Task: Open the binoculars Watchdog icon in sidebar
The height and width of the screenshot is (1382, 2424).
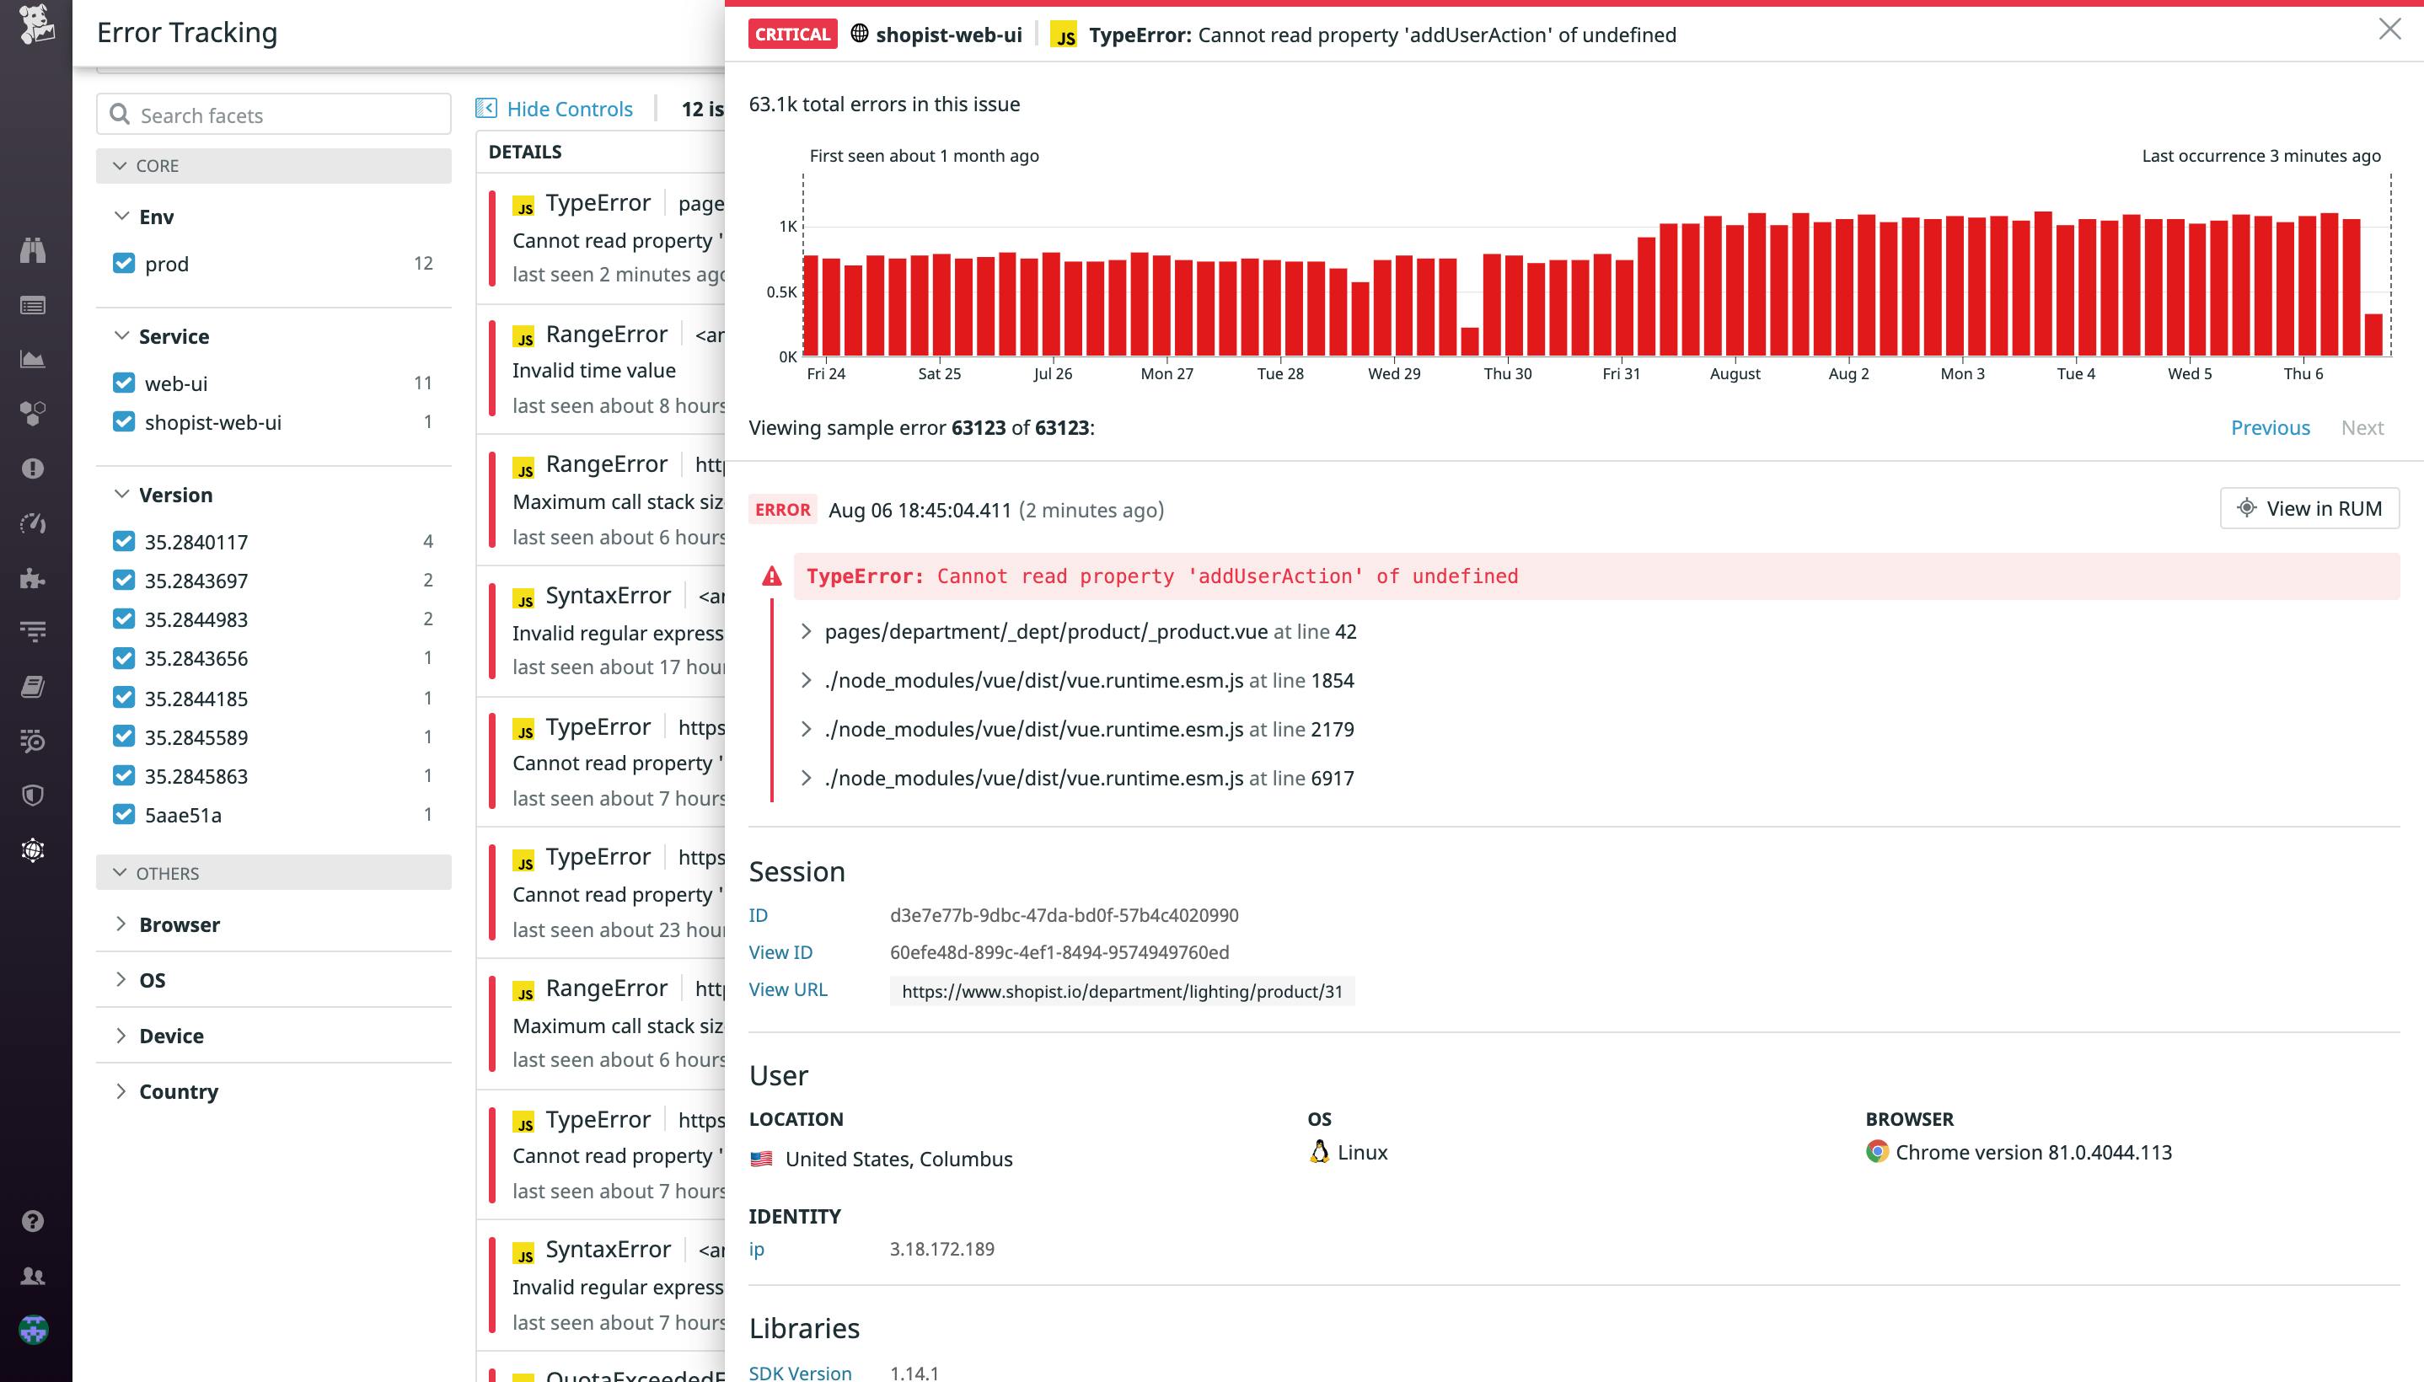Action: (x=33, y=250)
